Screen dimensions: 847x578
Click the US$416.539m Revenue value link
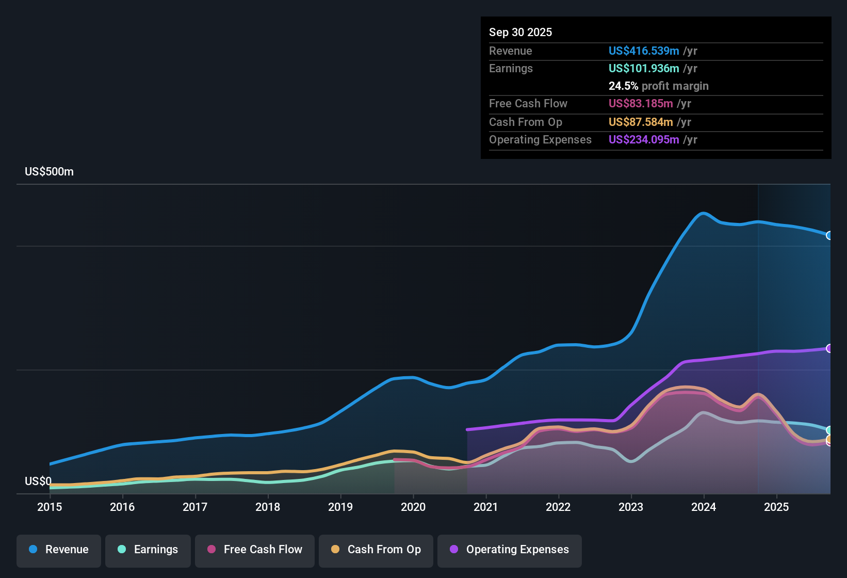pyautogui.click(x=644, y=51)
